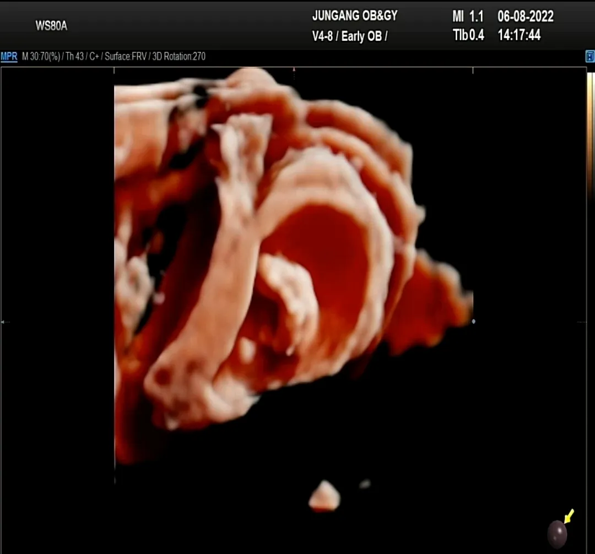Click the Th 43 threshold parameter
Image resolution: width=595 pixels, height=554 pixels.
tap(74, 57)
